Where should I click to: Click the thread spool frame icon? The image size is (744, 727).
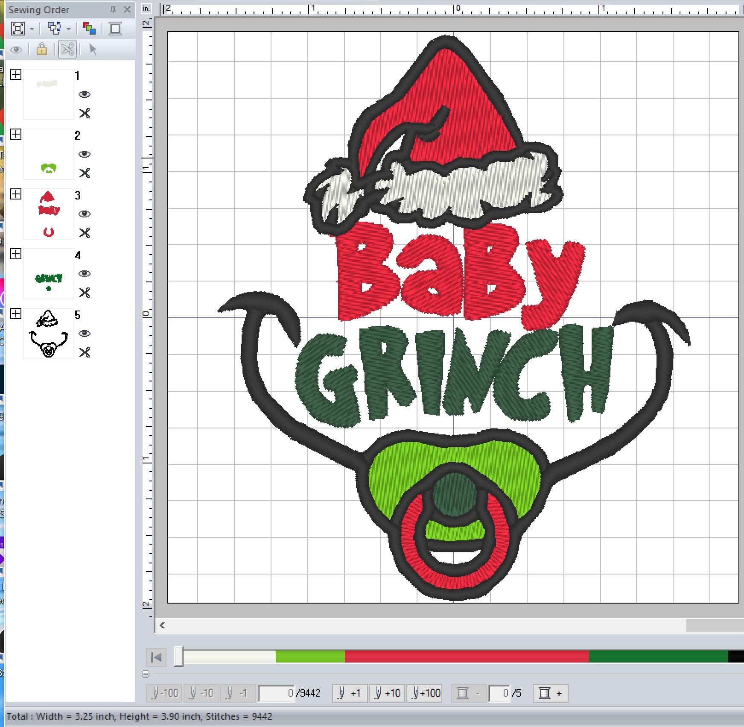tap(115, 29)
